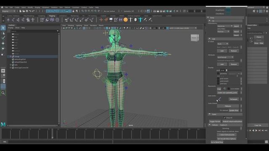Click Go to Build Pose button
The image size is (269, 151).
217,142
